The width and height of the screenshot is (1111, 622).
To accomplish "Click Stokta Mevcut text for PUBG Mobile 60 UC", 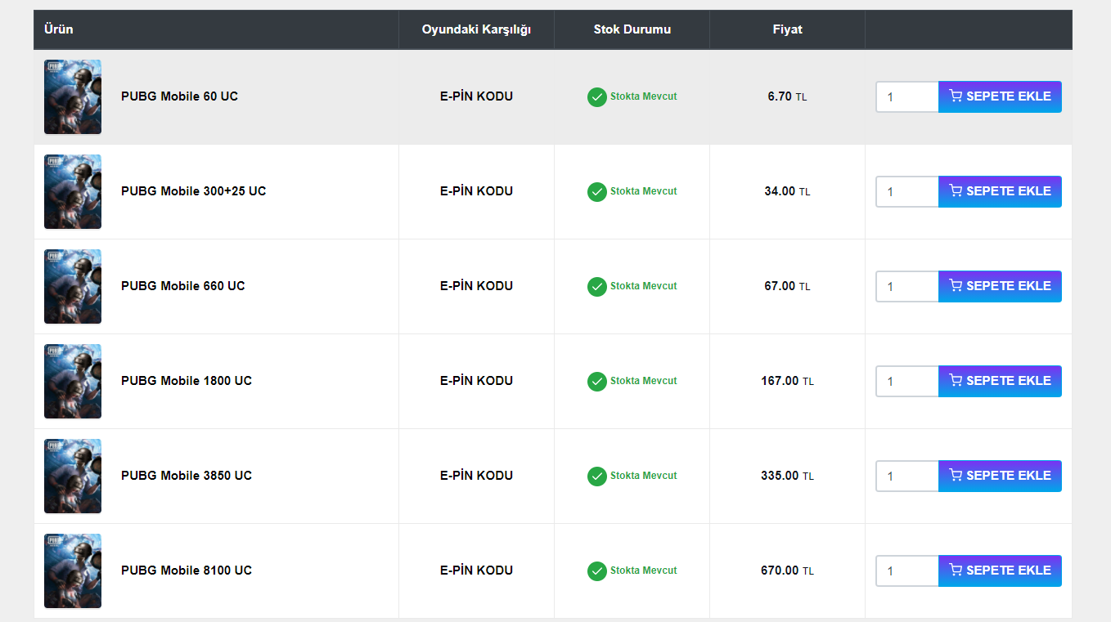I will tap(644, 96).
